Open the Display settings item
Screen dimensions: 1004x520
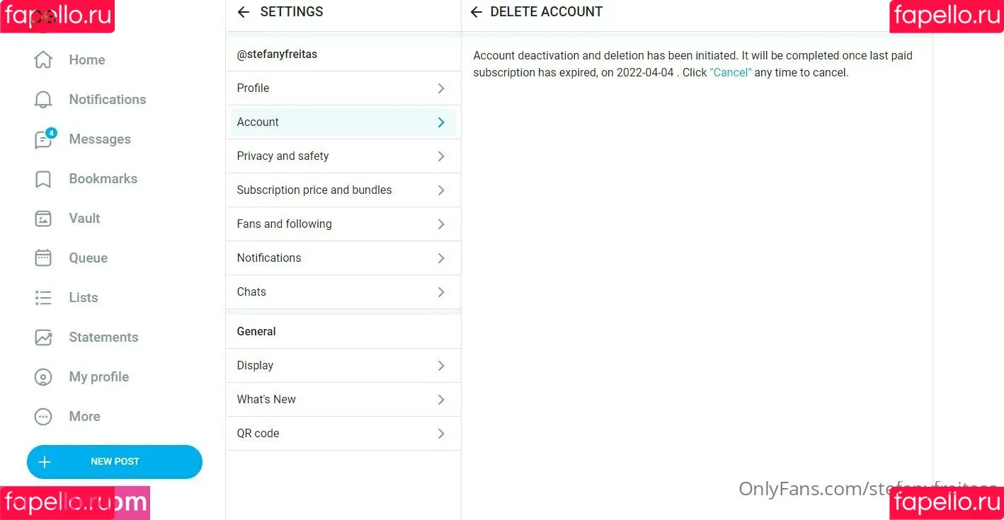click(x=343, y=366)
